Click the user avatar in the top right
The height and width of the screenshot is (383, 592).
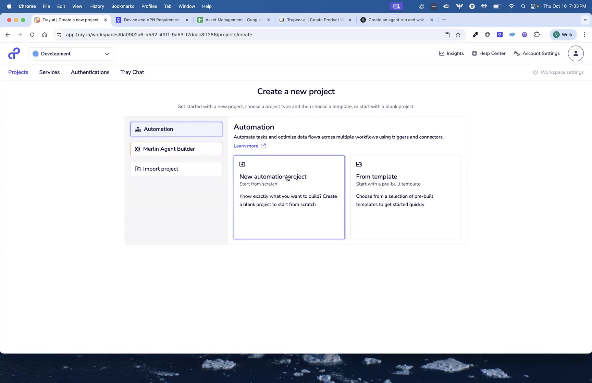(x=576, y=53)
